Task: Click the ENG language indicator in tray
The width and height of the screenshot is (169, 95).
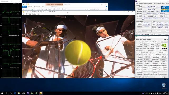Action: [160, 93]
